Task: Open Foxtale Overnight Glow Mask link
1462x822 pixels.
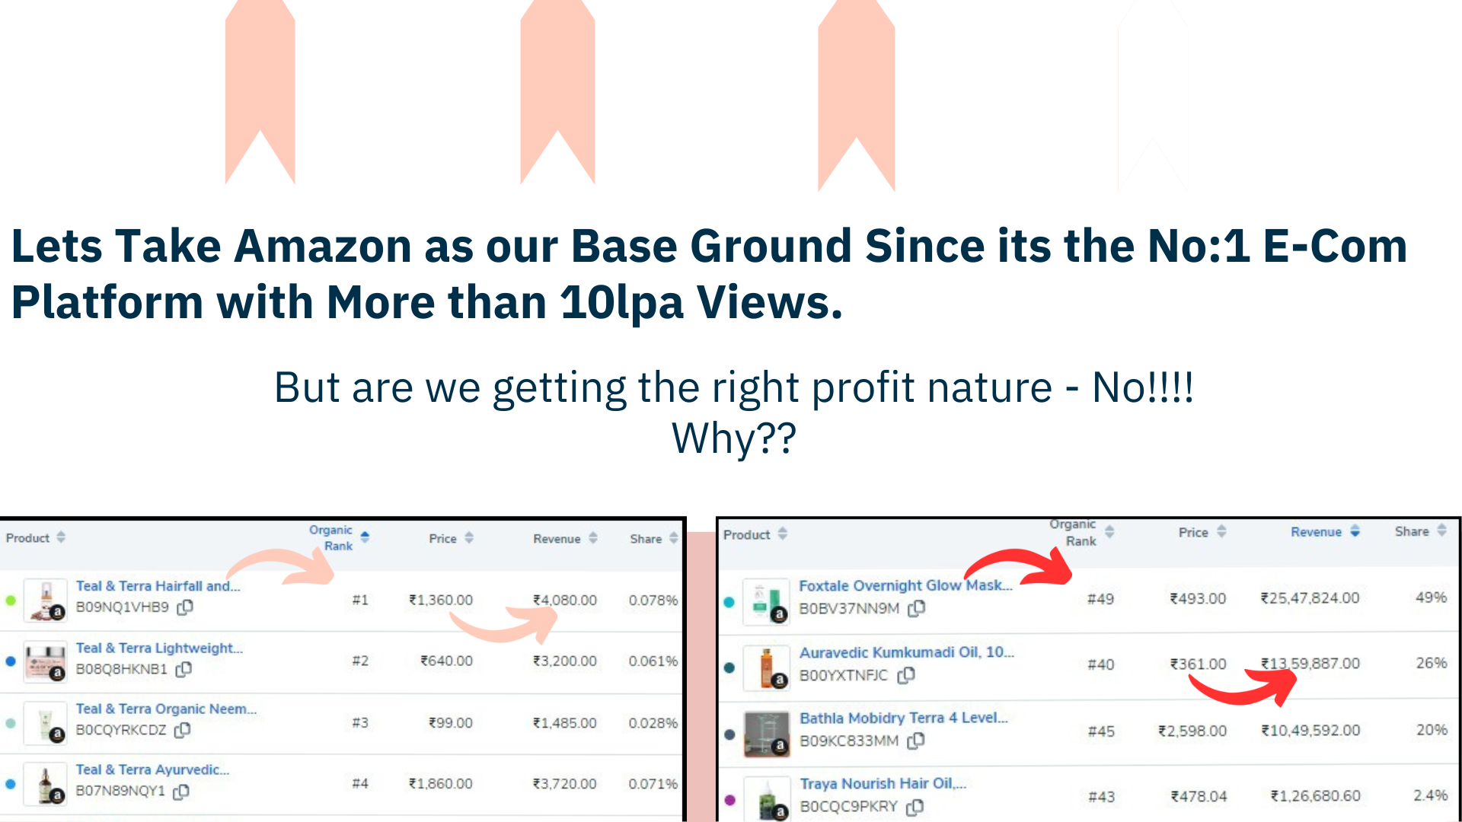Action: coord(905,585)
